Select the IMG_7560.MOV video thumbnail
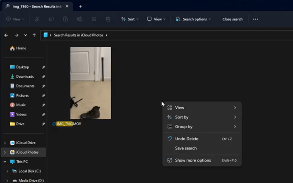 coord(90,83)
